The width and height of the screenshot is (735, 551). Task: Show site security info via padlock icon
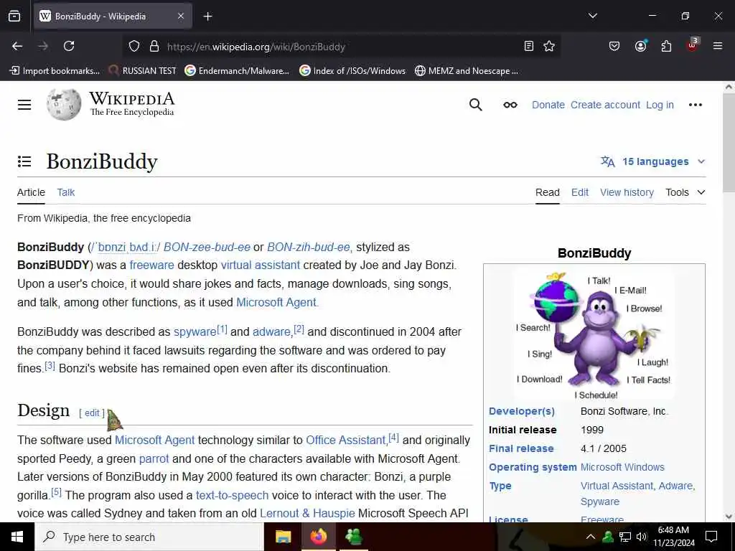point(154,47)
